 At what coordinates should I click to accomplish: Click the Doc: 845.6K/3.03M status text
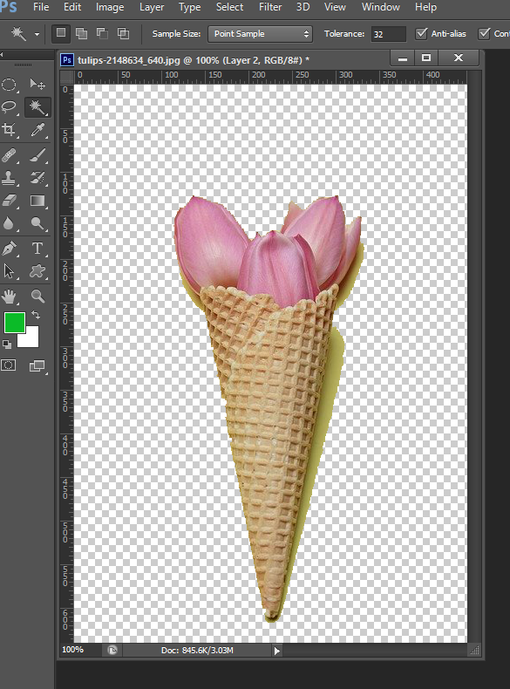197,651
